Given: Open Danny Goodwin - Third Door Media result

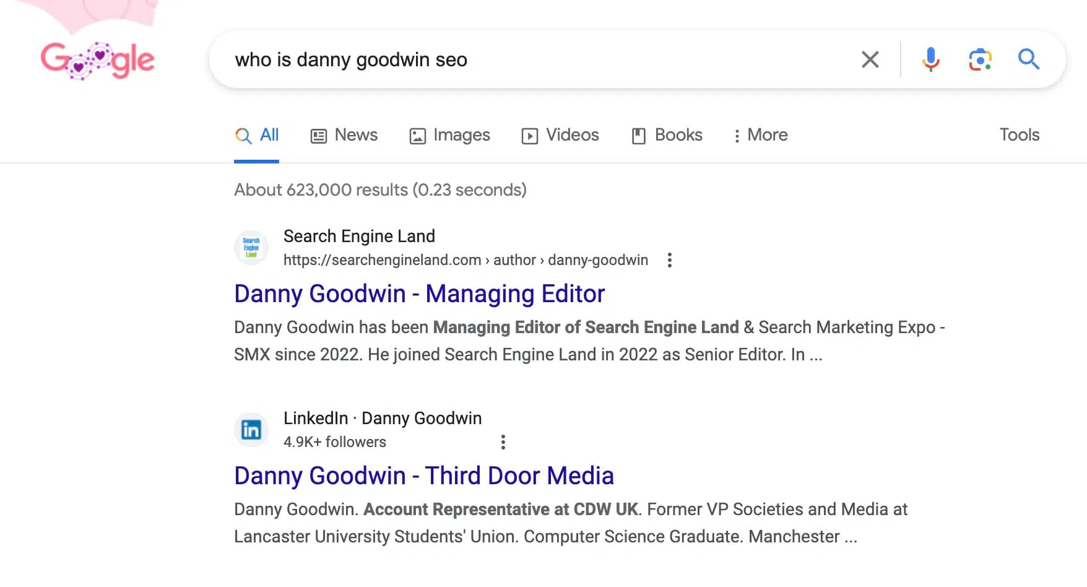Looking at the screenshot, I should pyautogui.click(x=424, y=476).
